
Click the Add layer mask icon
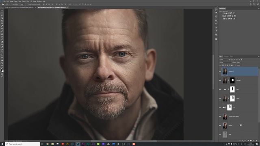(x=245, y=141)
